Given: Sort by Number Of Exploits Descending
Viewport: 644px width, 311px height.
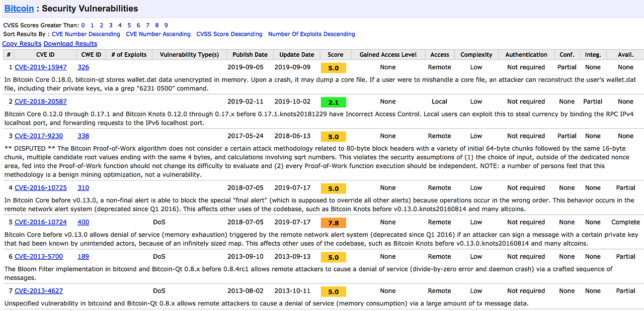Looking at the screenshot, I should [x=311, y=34].
